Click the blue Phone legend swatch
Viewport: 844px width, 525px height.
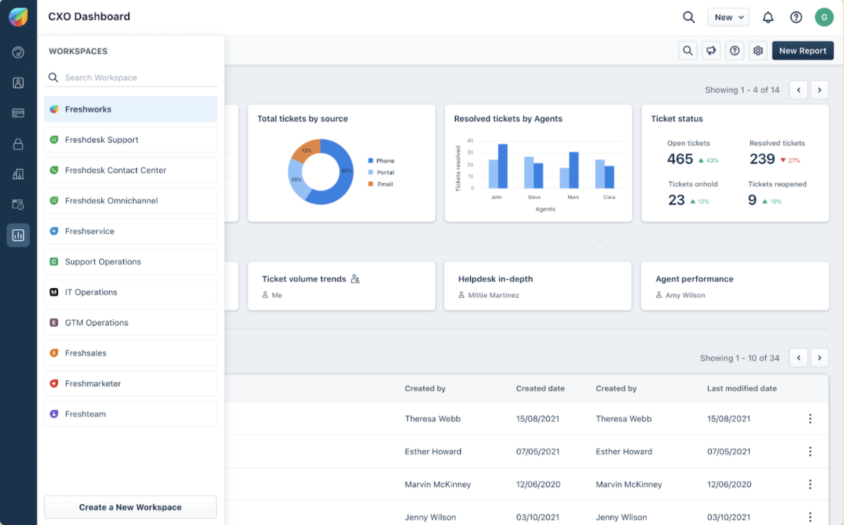point(371,161)
